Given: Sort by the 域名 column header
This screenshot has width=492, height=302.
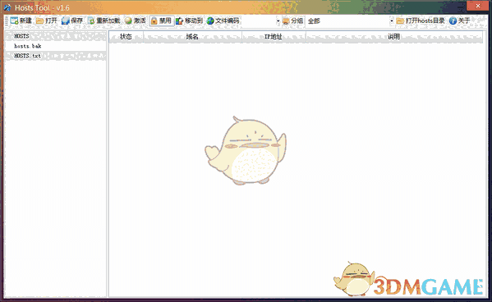Looking at the screenshot, I should [192, 37].
